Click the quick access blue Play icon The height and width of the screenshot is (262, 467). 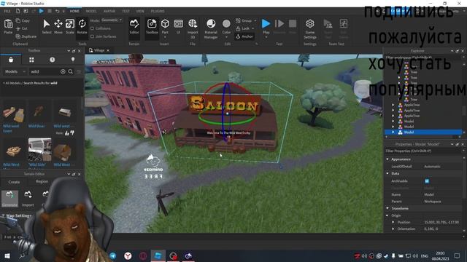coord(42,11)
